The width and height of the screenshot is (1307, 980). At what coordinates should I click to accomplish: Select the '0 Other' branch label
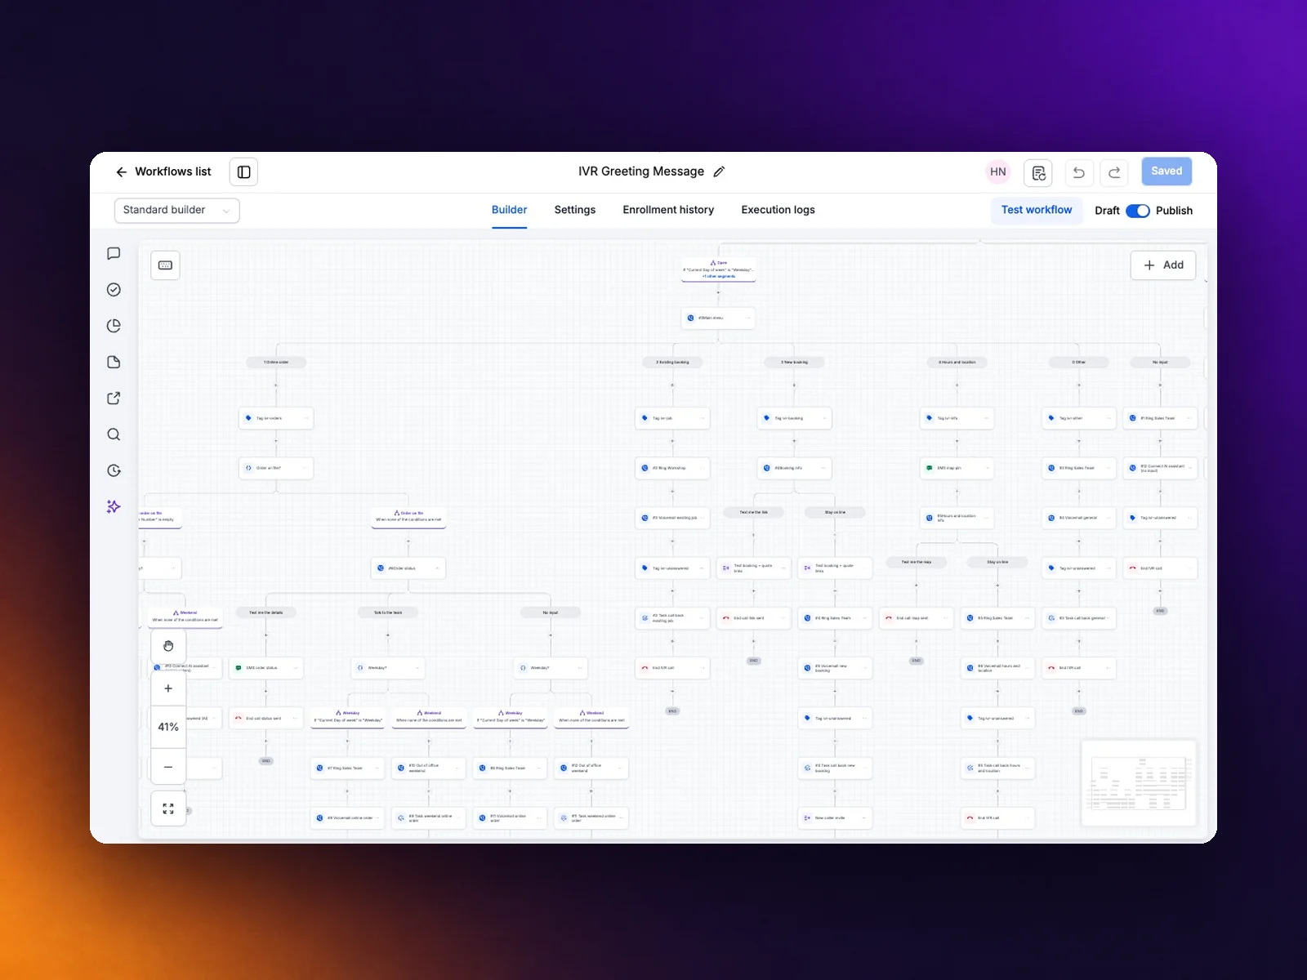[1079, 362]
